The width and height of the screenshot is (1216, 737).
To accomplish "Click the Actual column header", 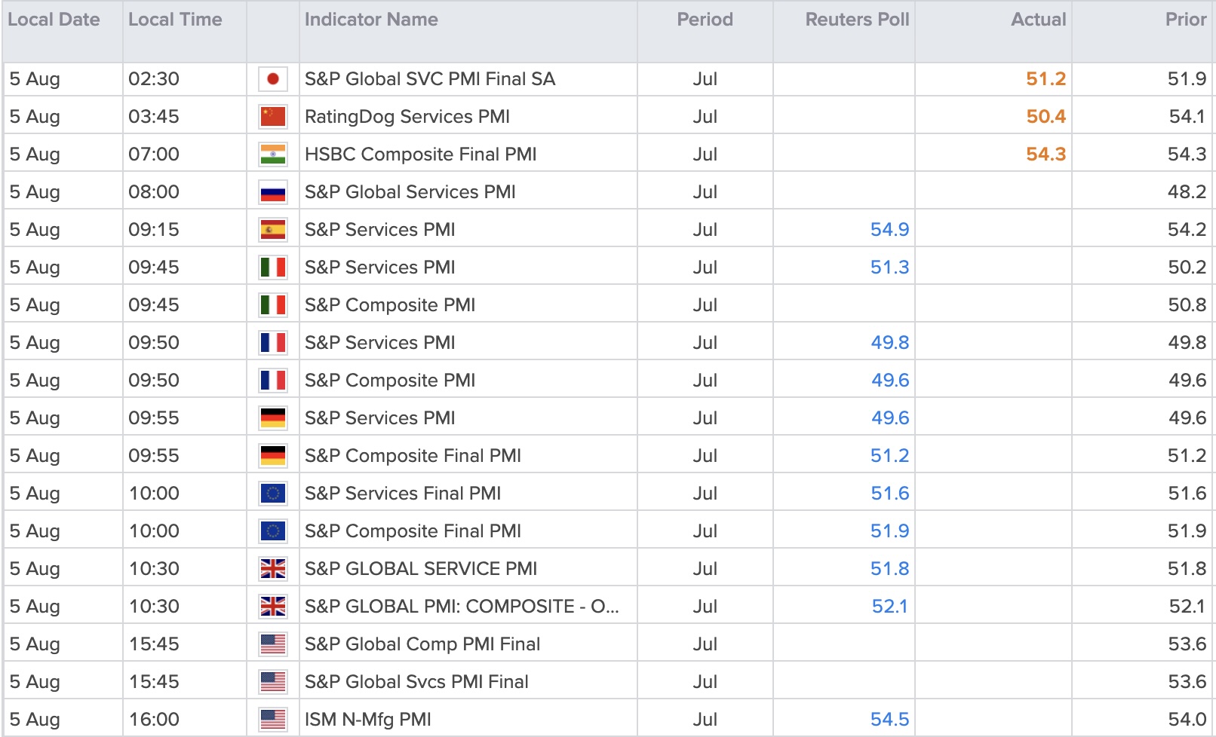I will (x=1038, y=20).
